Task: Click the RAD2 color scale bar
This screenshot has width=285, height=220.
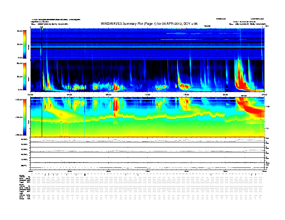Action: pyautogui.click(x=24, y=44)
